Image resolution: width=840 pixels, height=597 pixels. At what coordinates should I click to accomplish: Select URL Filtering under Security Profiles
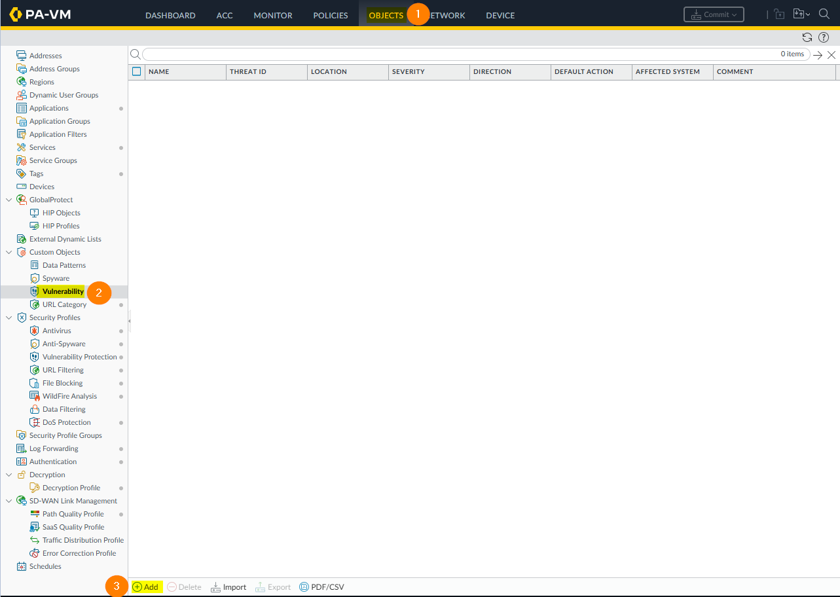(x=63, y=370)
